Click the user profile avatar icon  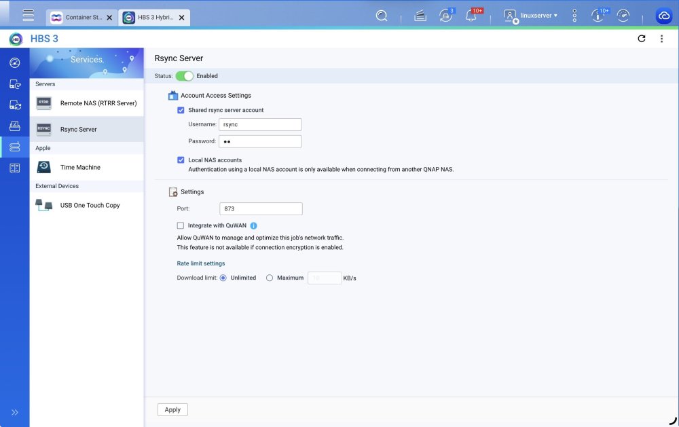(511, 16)
